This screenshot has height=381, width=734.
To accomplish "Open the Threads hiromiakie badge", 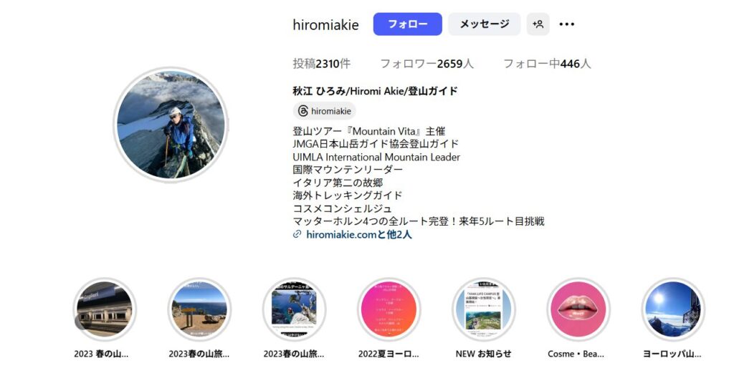I will point(325,111).
